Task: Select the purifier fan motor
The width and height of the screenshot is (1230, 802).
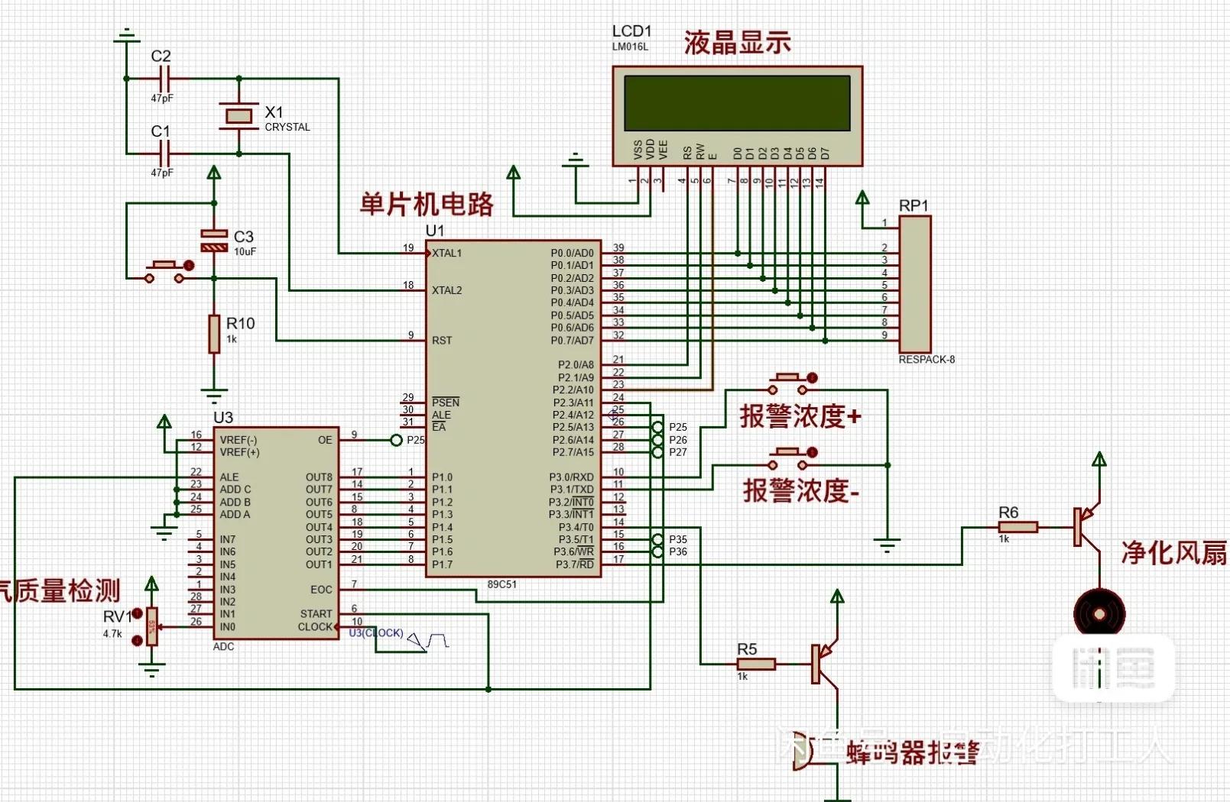Action: (1099, 613)
